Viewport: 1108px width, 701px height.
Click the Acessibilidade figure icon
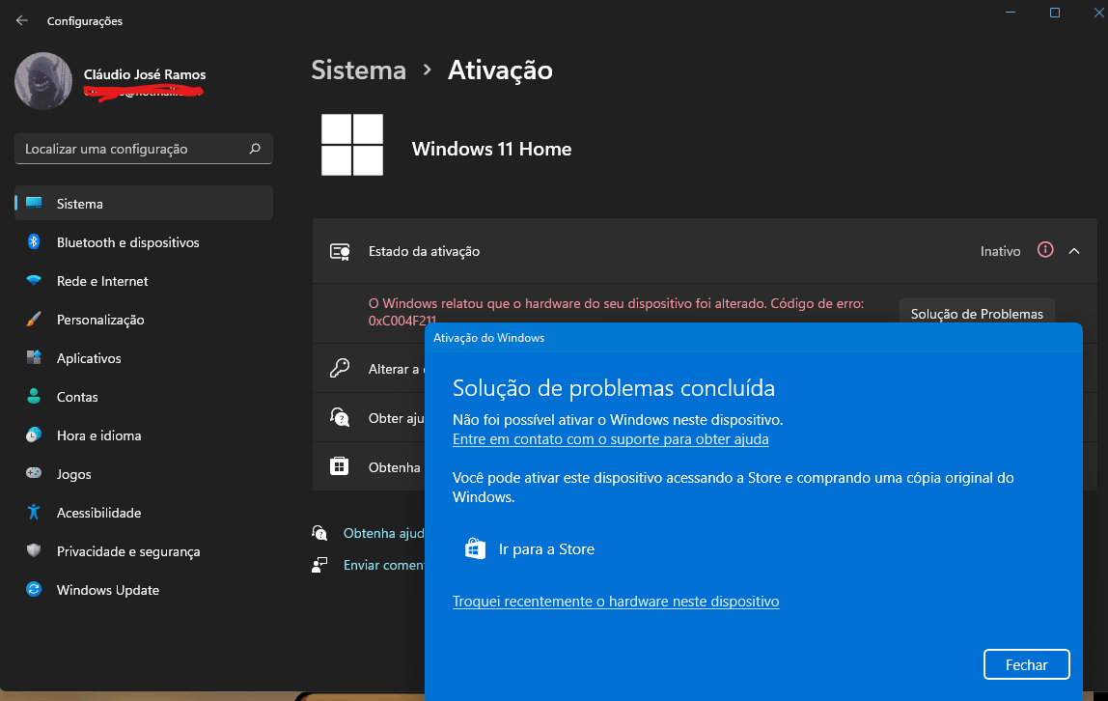[x=33, y=513]
